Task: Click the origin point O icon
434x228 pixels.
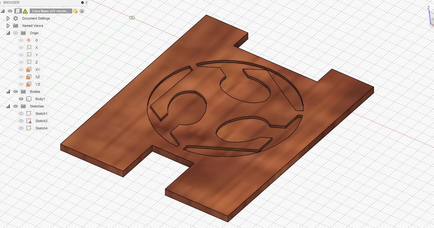Action: point(29,40)
